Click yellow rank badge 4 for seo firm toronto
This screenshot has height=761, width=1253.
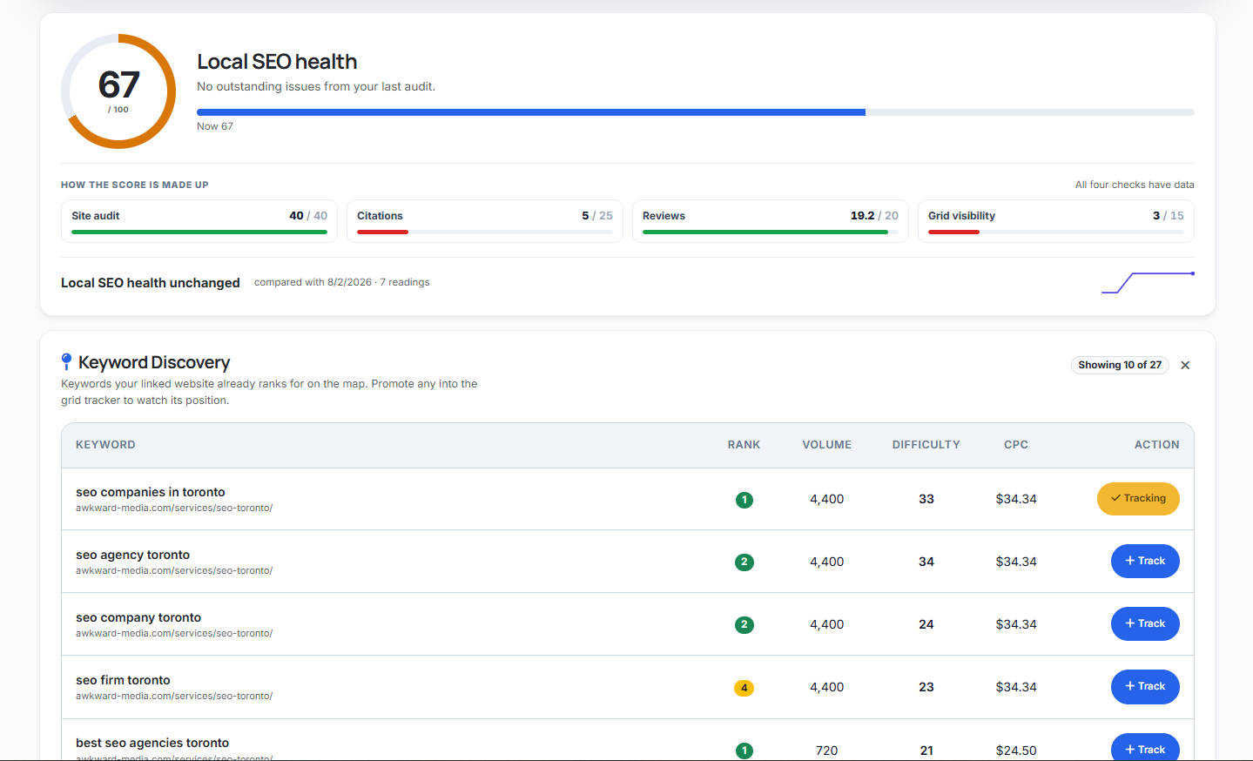(x=744, y=688)
